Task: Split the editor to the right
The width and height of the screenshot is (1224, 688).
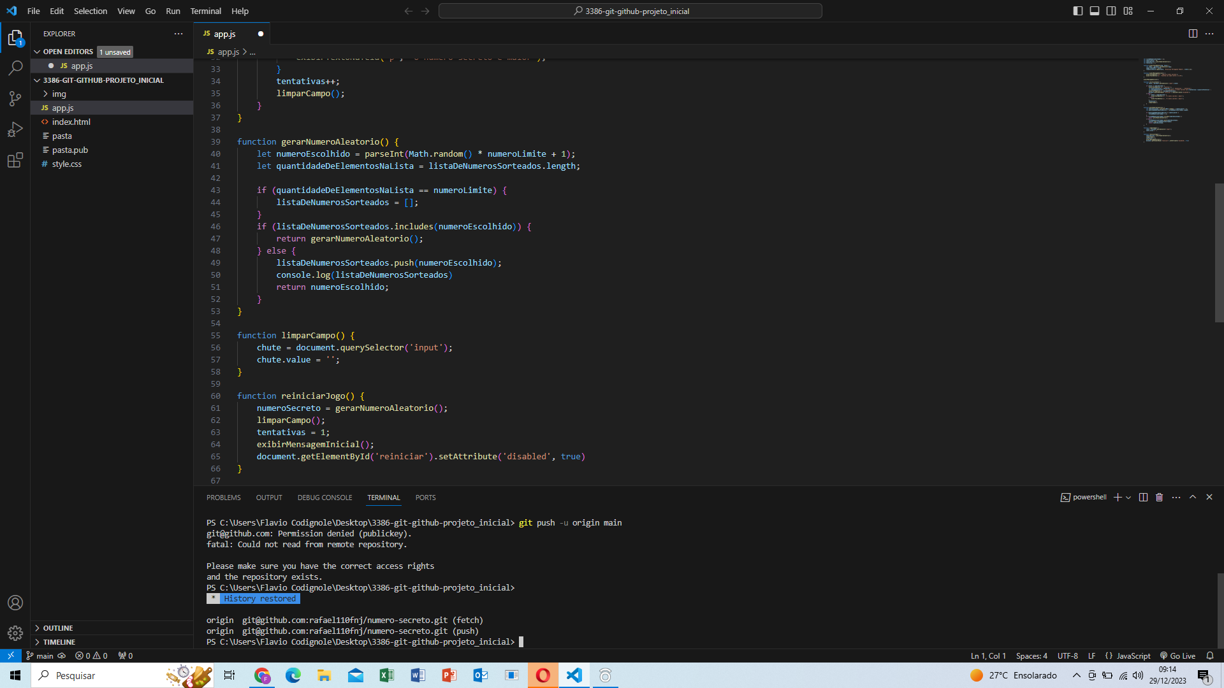Action: point(1193,34)
